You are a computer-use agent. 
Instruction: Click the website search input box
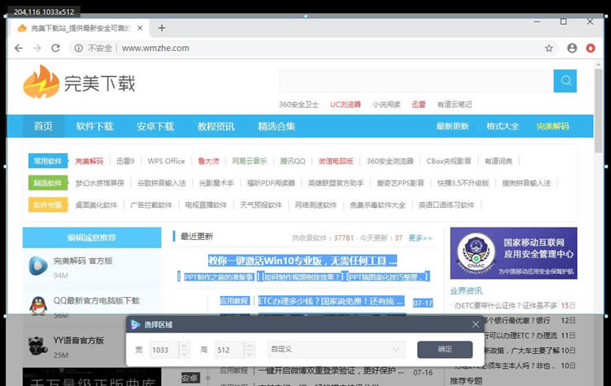pyautogui.click(x=416, y=81)
